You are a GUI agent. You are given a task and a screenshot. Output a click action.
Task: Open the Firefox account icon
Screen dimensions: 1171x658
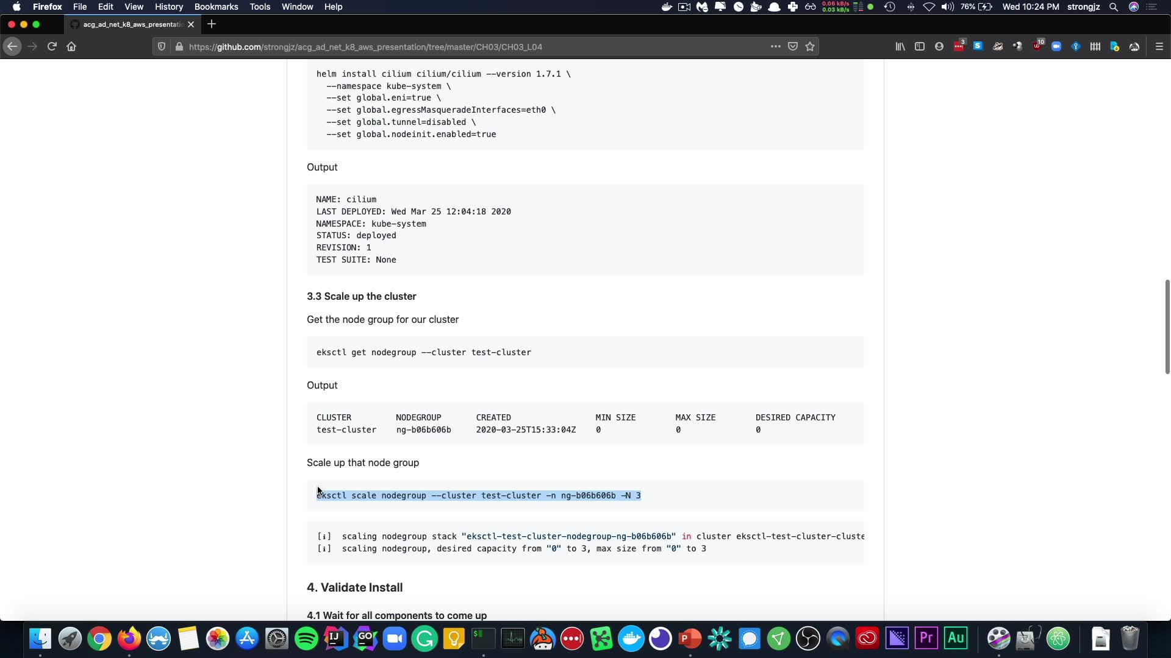939,46
